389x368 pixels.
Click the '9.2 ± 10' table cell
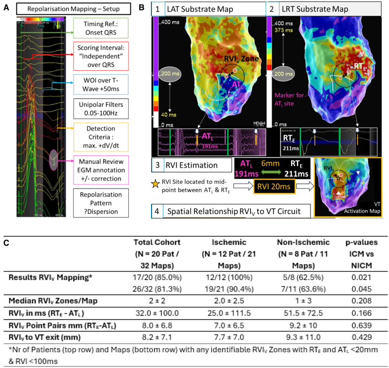(303, 325)
